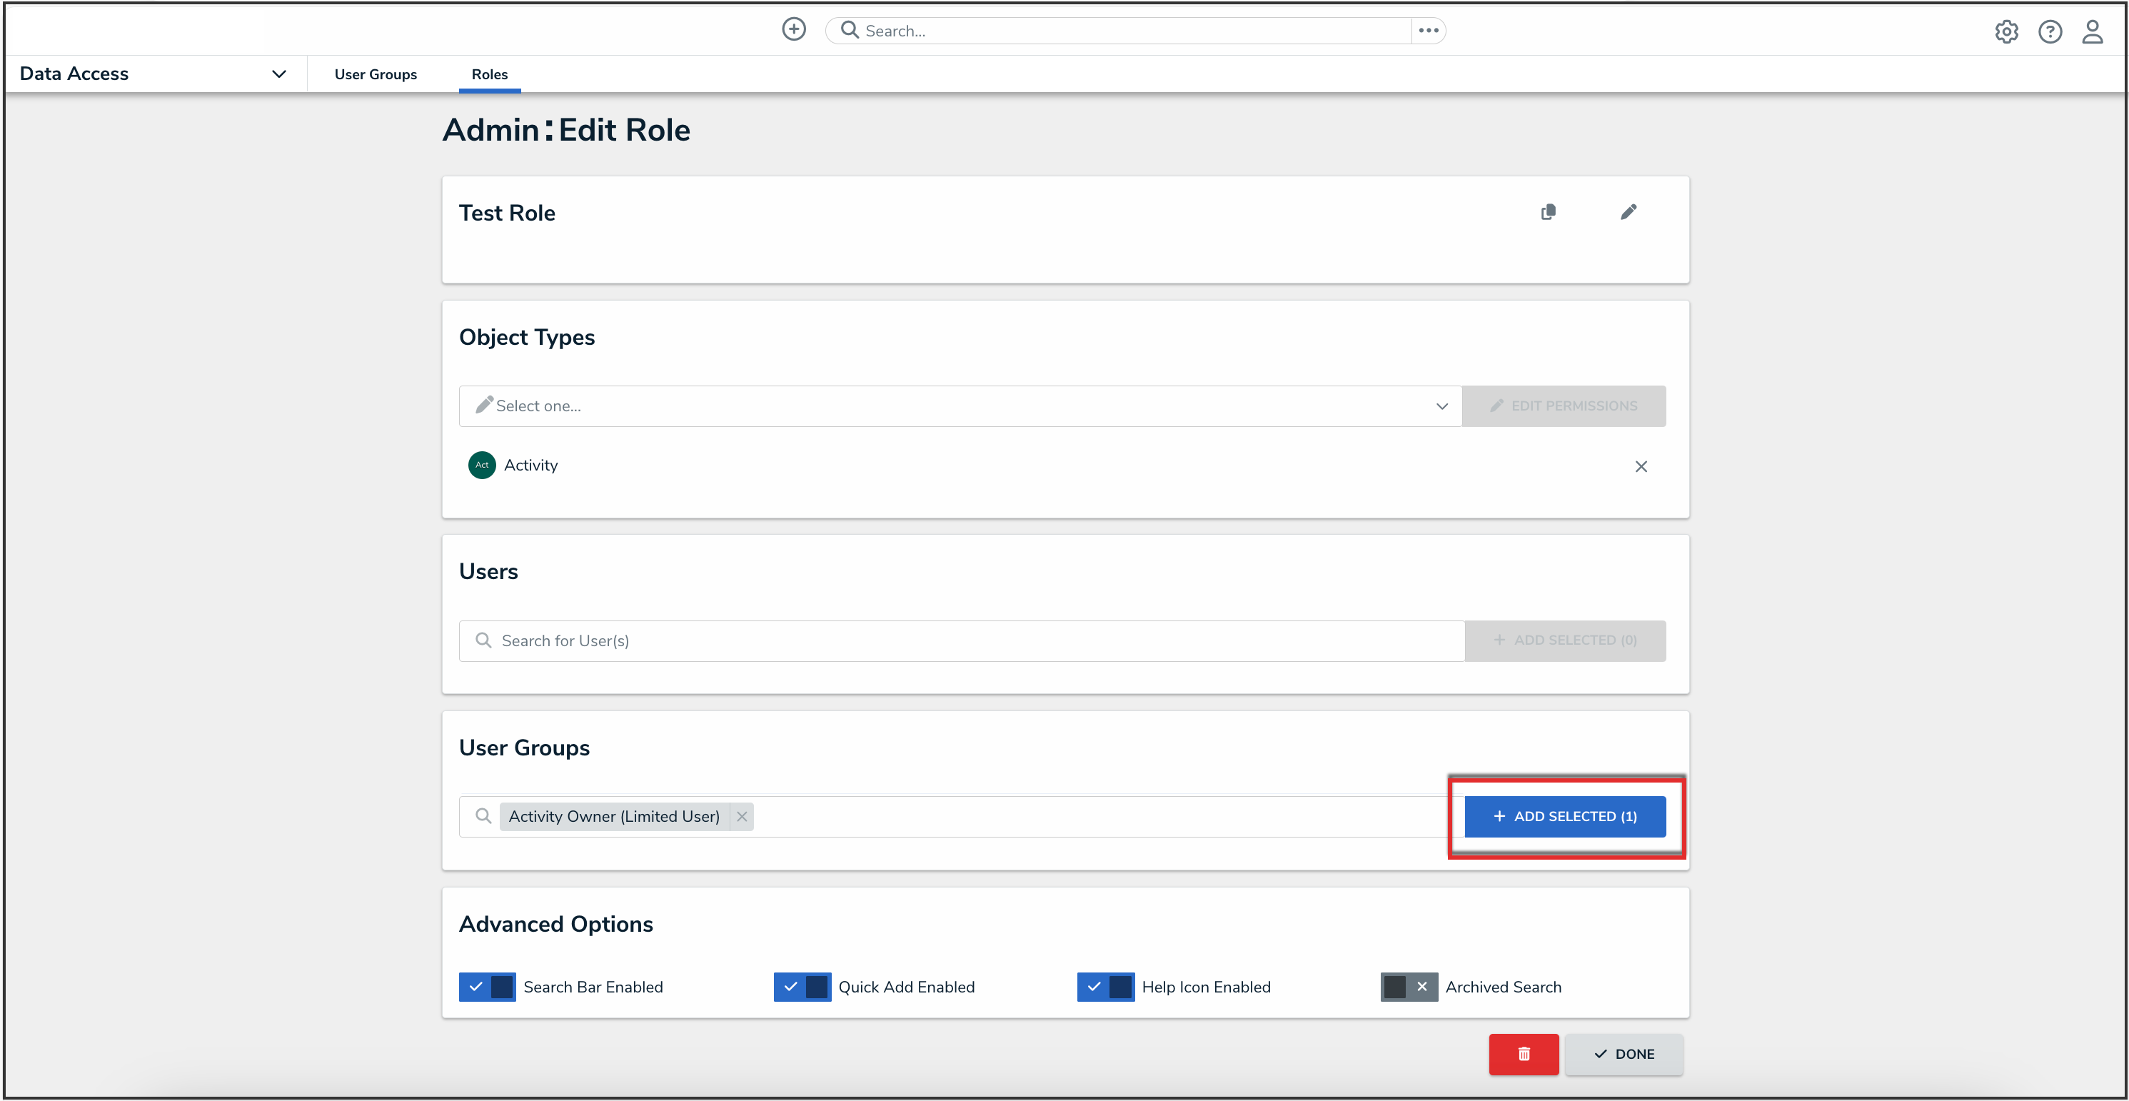Open the Object Types Select one dropdown
The height and width of the screenshot is (1101, 2129).
pos(959,406)
